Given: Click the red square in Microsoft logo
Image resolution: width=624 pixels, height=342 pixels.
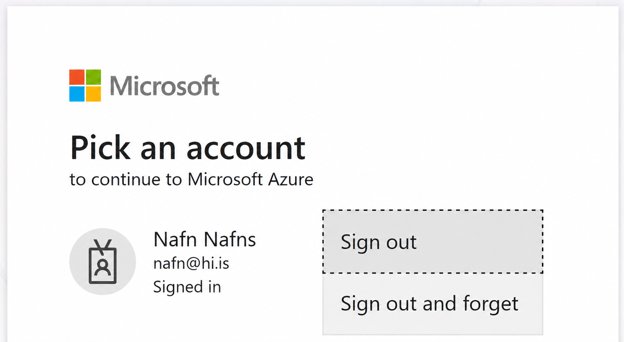Looking at the screenshot, I should pyautogui.click(x=77, y=77).
